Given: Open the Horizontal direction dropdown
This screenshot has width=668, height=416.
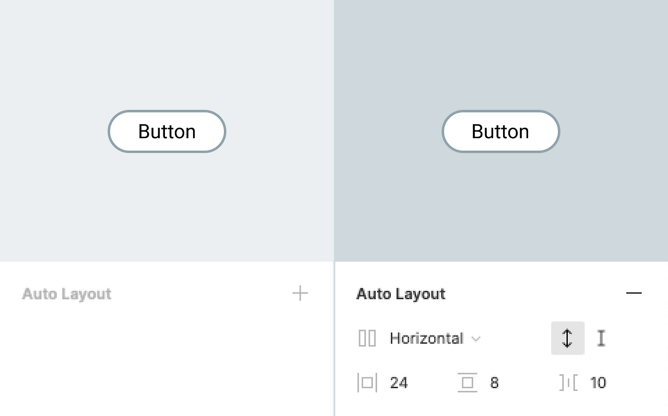Looking at the screenshot, I should [x=427, y=338].
